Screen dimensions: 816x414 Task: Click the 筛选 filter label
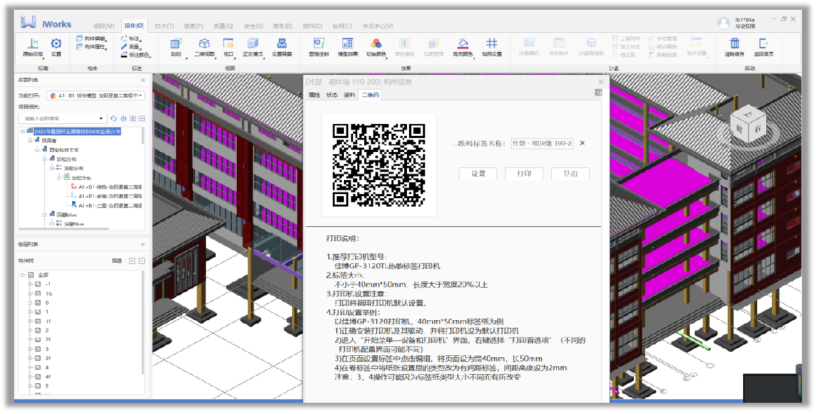click(x=116, y=261)
